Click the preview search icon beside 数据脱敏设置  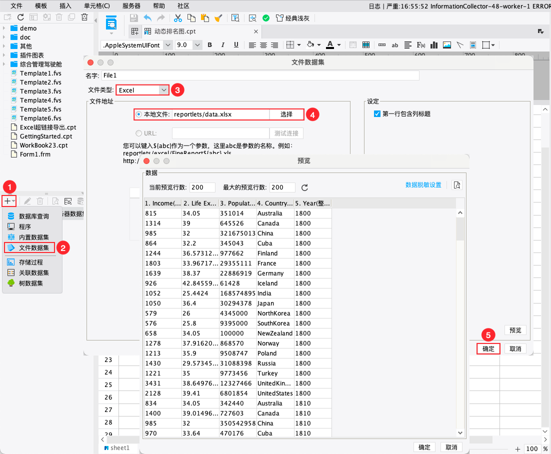[457, 185]
